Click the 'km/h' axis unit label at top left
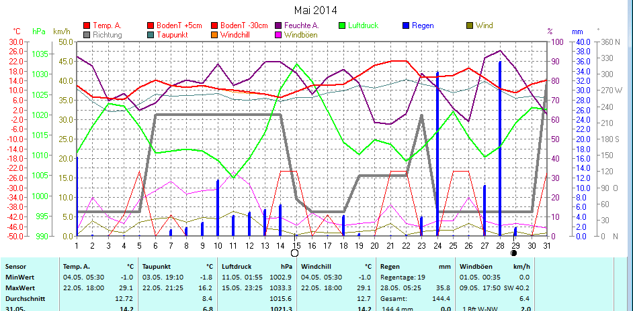The width and height of the screenshot is (633, 311). click(x=62, y=32)
